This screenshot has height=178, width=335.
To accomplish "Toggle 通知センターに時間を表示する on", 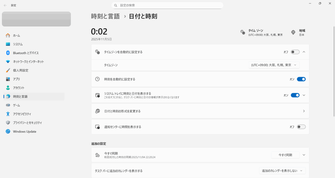I will [301, 127].
